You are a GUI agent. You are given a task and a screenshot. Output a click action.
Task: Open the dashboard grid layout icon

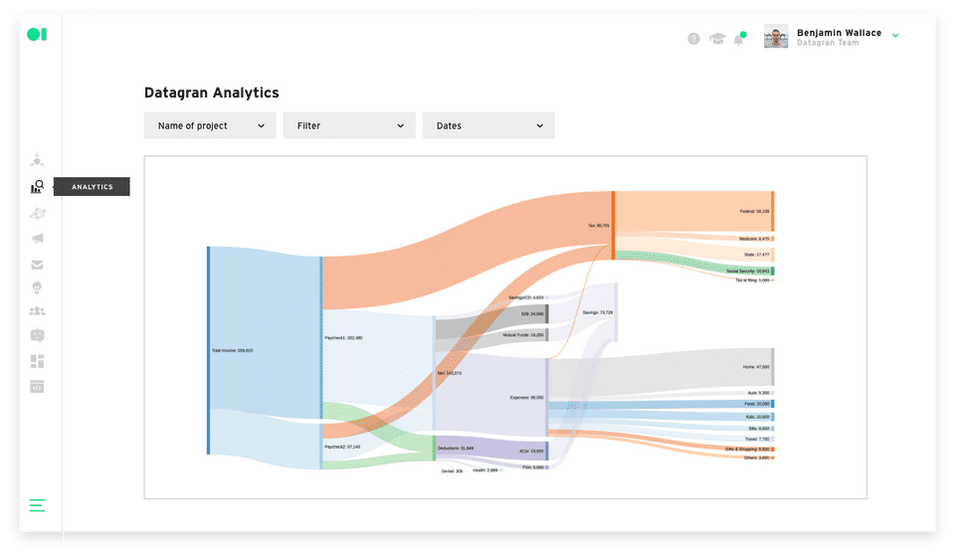[37, 360]
